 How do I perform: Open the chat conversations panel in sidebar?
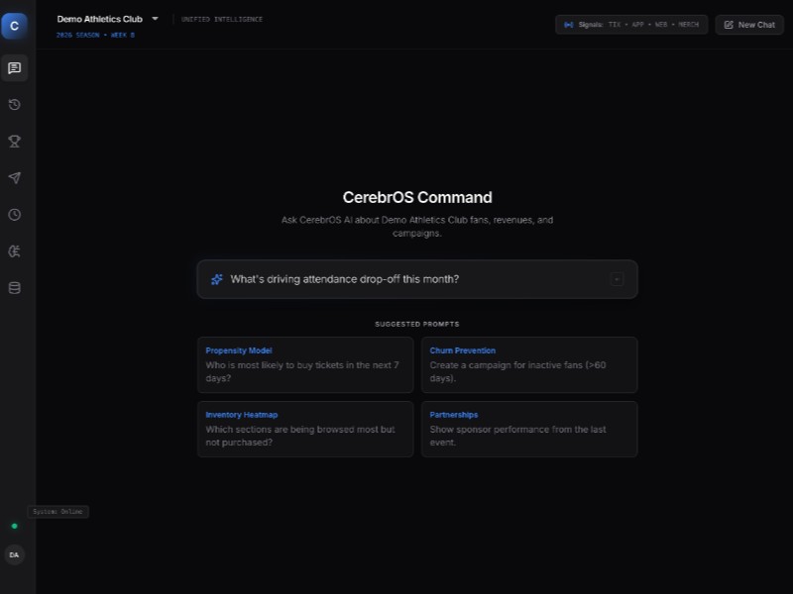click(x=14, y=67)
